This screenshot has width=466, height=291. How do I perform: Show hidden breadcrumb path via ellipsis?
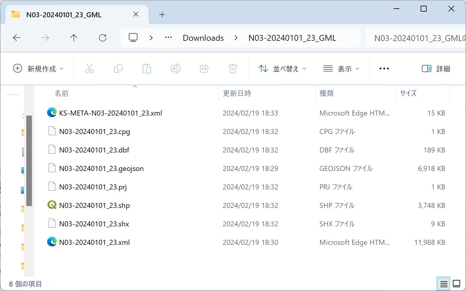(168, 38)
